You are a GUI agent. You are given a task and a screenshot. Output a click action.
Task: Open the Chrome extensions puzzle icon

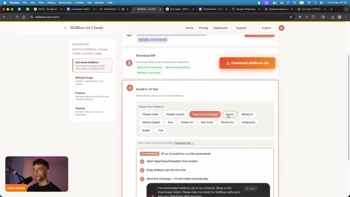tap(313, 17)
